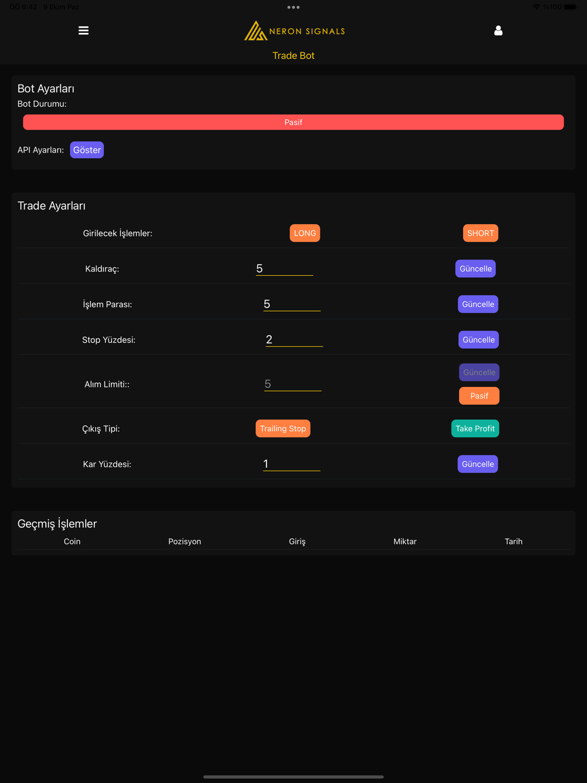Viewport: 587px width, 783px height.
Task: Edit the Kaldıraç value field
Action: [x=284, y=269]
